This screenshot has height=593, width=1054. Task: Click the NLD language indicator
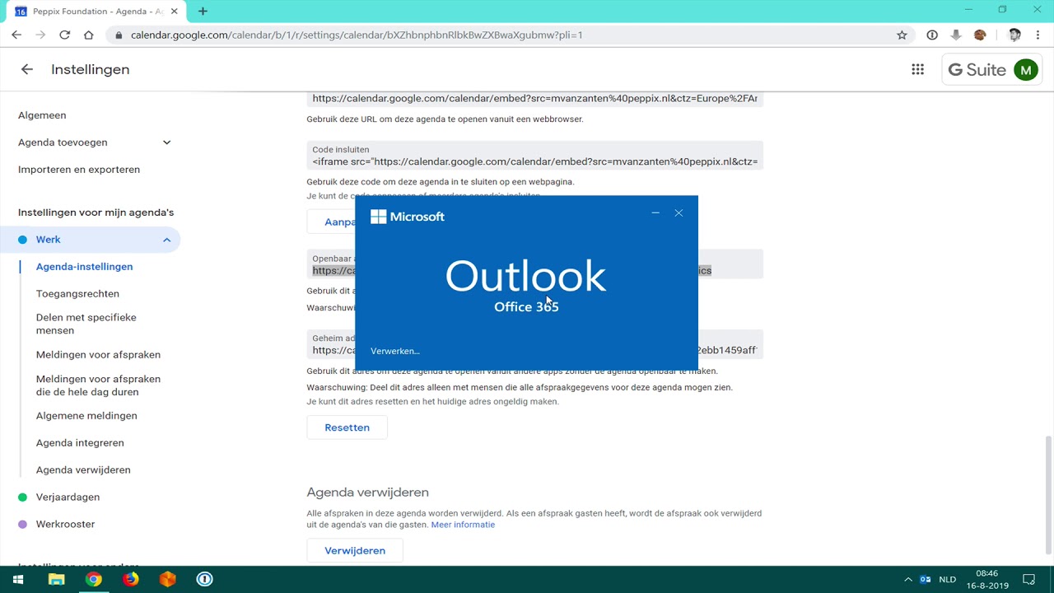(x=948, y=579)
